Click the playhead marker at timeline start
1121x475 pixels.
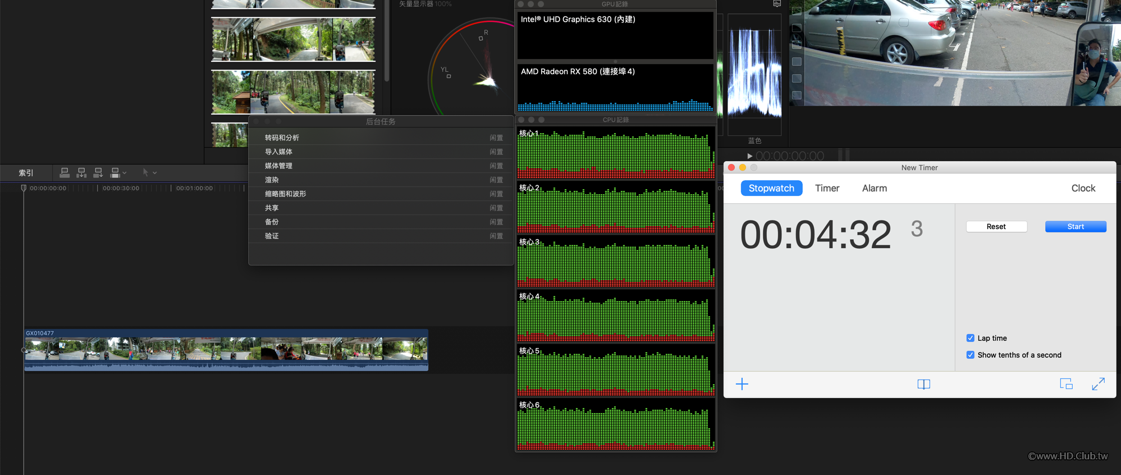pos(24,188)
